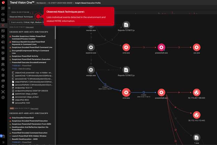Select the upper Reports-T279072.js file node

click(x=126, y=25)
